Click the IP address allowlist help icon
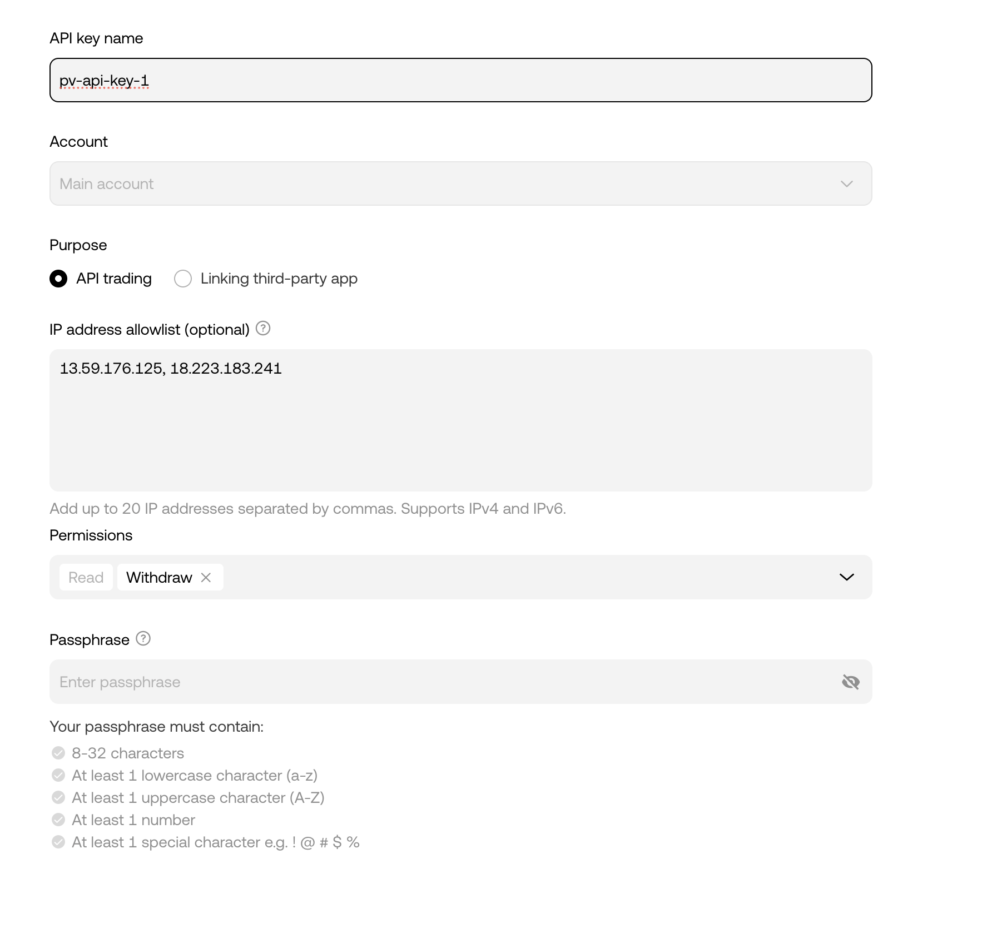The width and height of the screenshot is (992, 943). pos(263,329)
